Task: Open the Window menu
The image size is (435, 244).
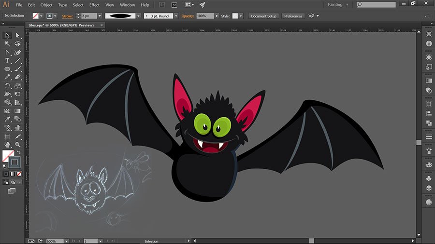Action: 127,5
